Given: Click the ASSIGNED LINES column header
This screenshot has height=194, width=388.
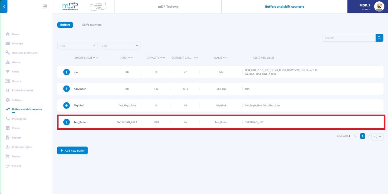Looking at the screenshot, I should coord(264,58).
